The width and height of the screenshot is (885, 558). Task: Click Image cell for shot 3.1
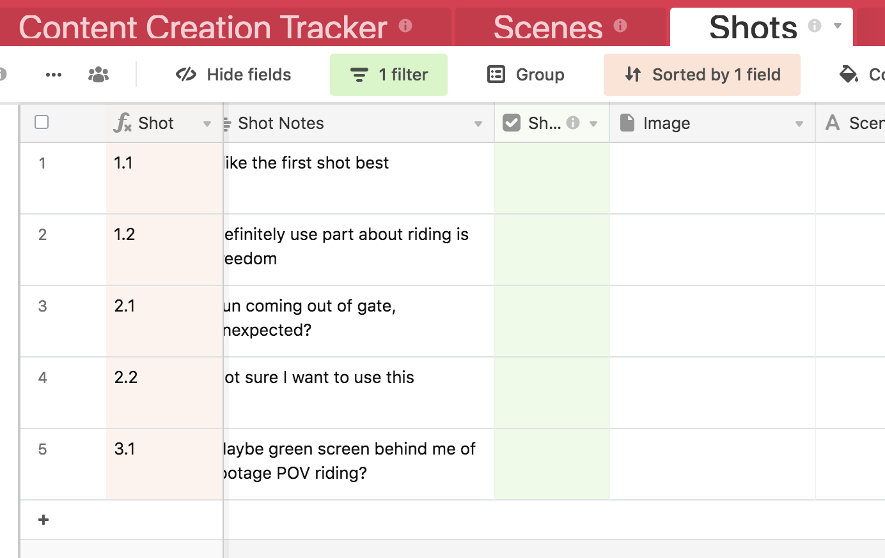click(712, 464)
